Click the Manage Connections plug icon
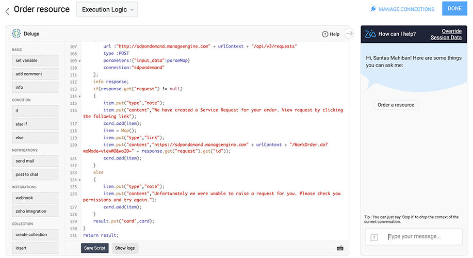Screen dimensions: 473x258 click(x=373, y=9)
